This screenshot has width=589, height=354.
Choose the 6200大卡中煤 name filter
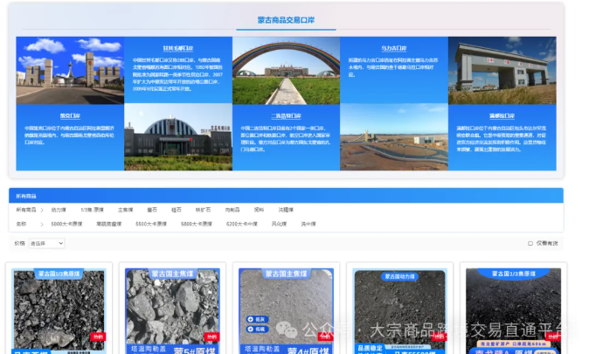(241, 224)
